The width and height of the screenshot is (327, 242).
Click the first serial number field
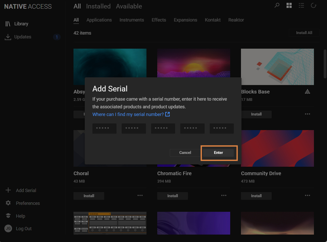tap(104, 128)
